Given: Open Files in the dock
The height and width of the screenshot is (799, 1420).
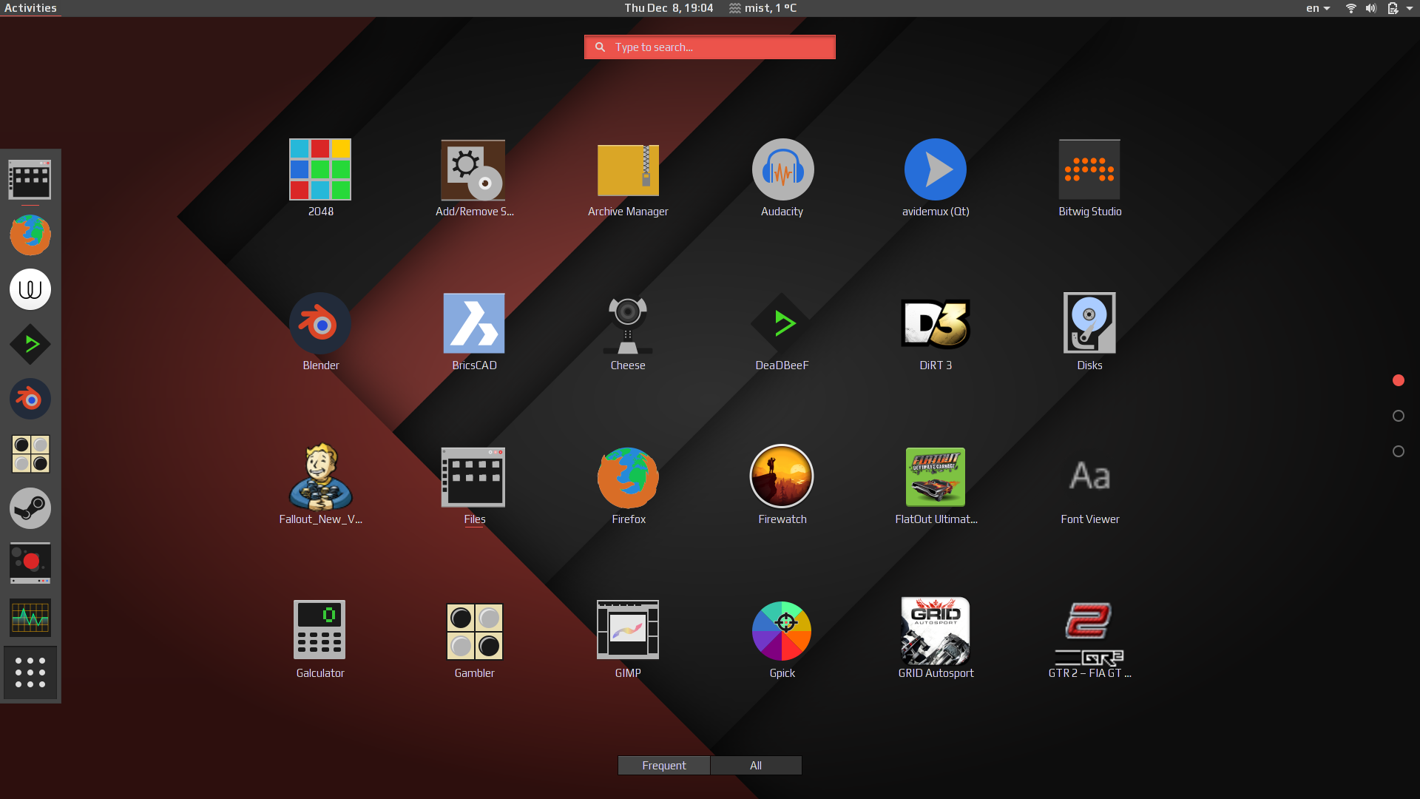Looking at the screenshot, I should (30, 180).
